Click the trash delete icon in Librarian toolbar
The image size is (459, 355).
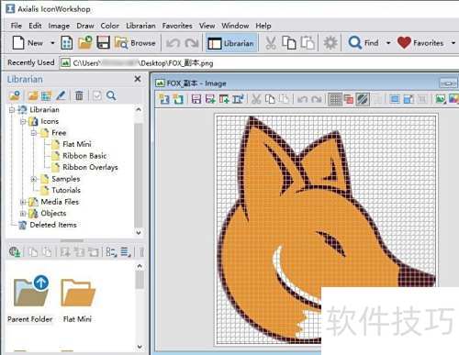point(79,95)
